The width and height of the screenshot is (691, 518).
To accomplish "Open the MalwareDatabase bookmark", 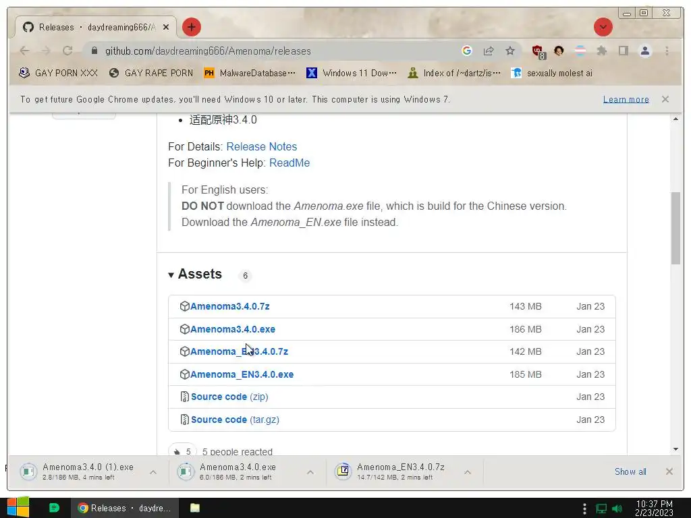I will click(x=250, y=73).
